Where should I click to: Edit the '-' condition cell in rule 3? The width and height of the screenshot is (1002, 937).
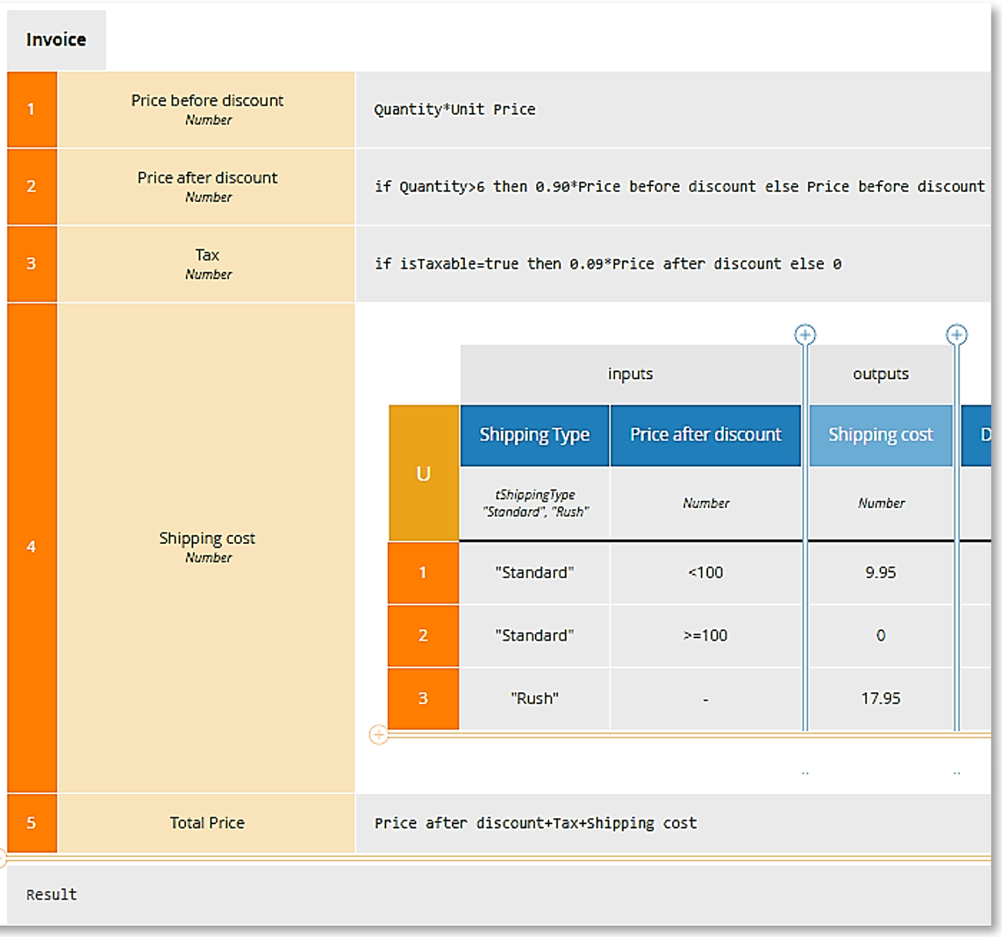tap(705, 698)
